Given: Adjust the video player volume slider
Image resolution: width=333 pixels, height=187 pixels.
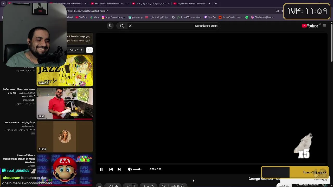Looking at the screenshot, I should coord(137,169).
